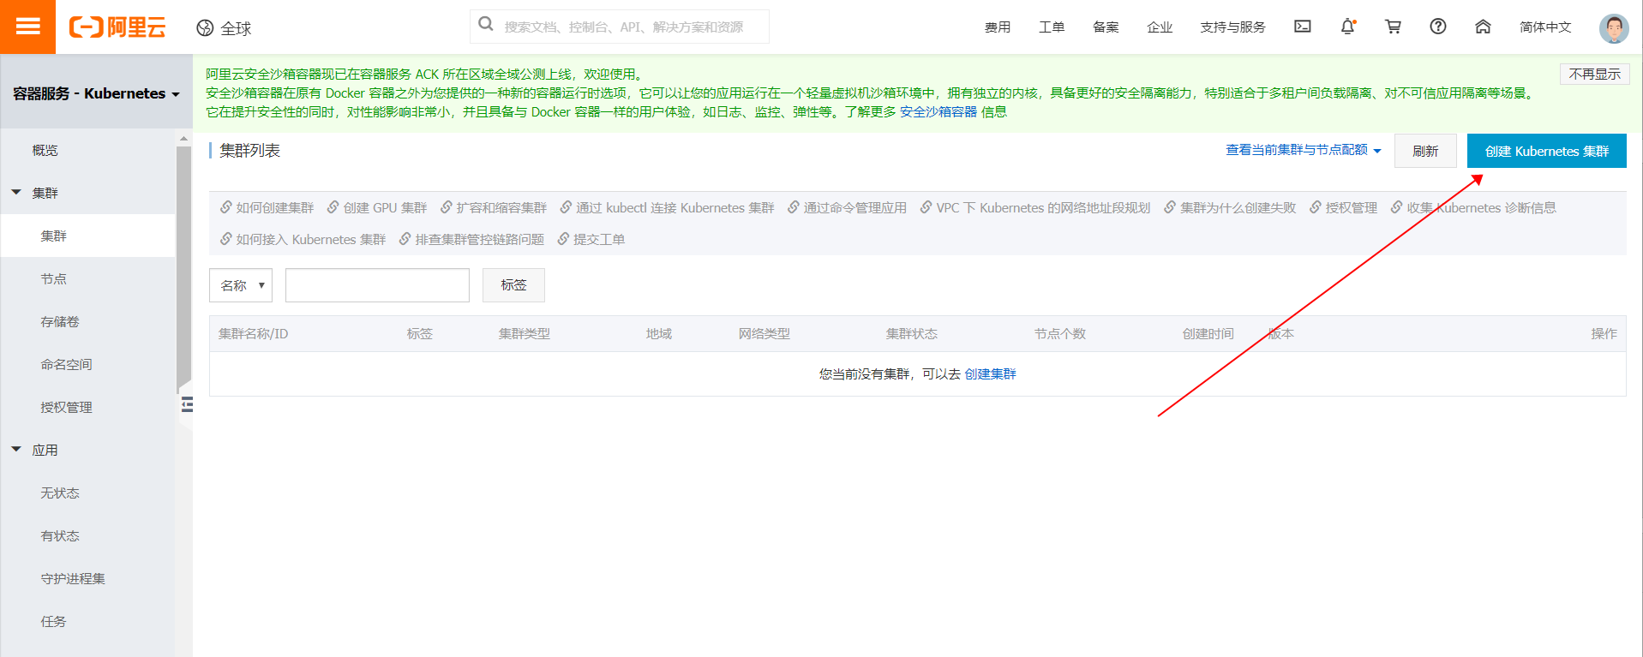1643x657 pixels.
Task: Open the Cloud Shell terminal icon
Action: click(x=1303, y=27)
